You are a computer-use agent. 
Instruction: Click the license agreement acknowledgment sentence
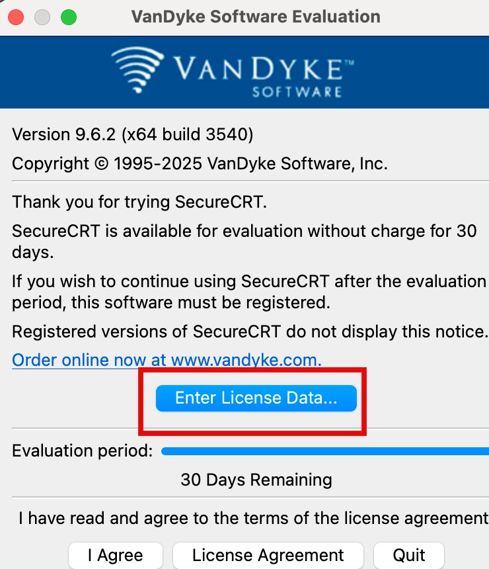253,518
